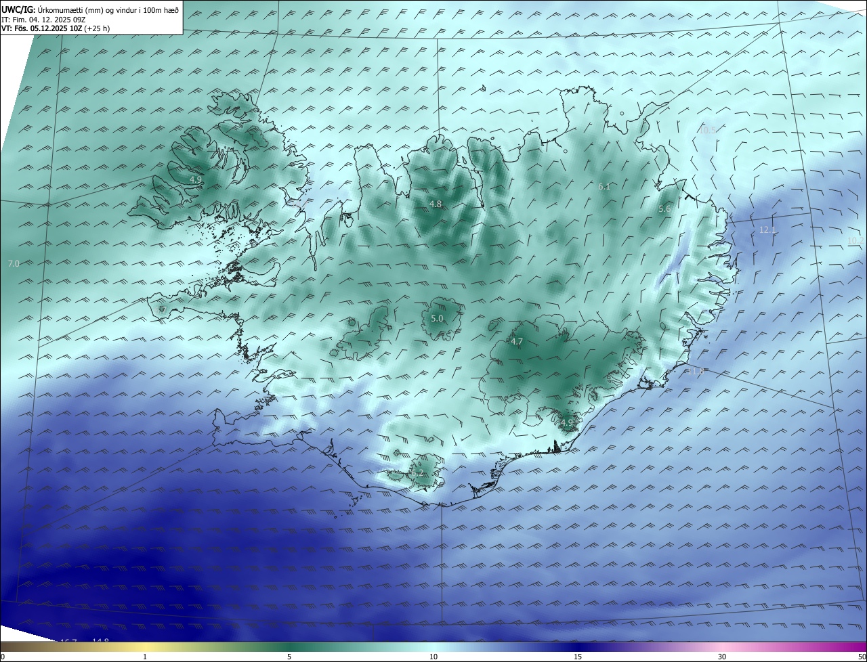Click the 15 tick on the color scale

578,657
